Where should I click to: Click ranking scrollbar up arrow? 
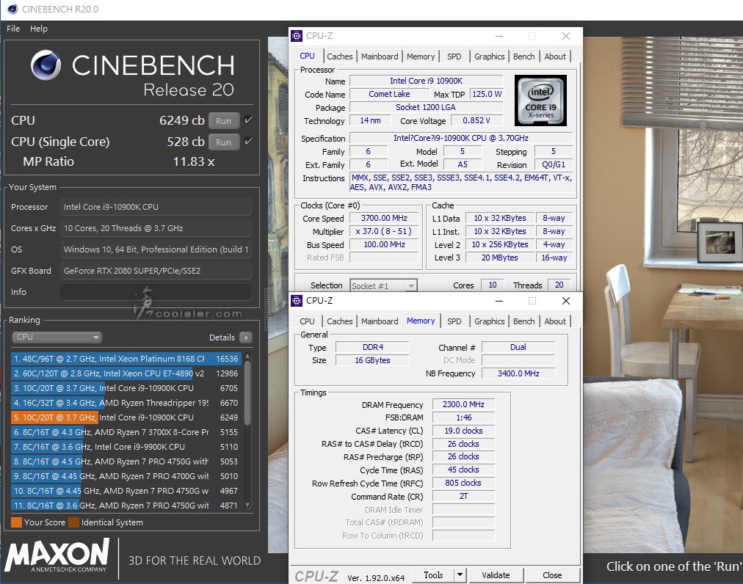point(247,356)
